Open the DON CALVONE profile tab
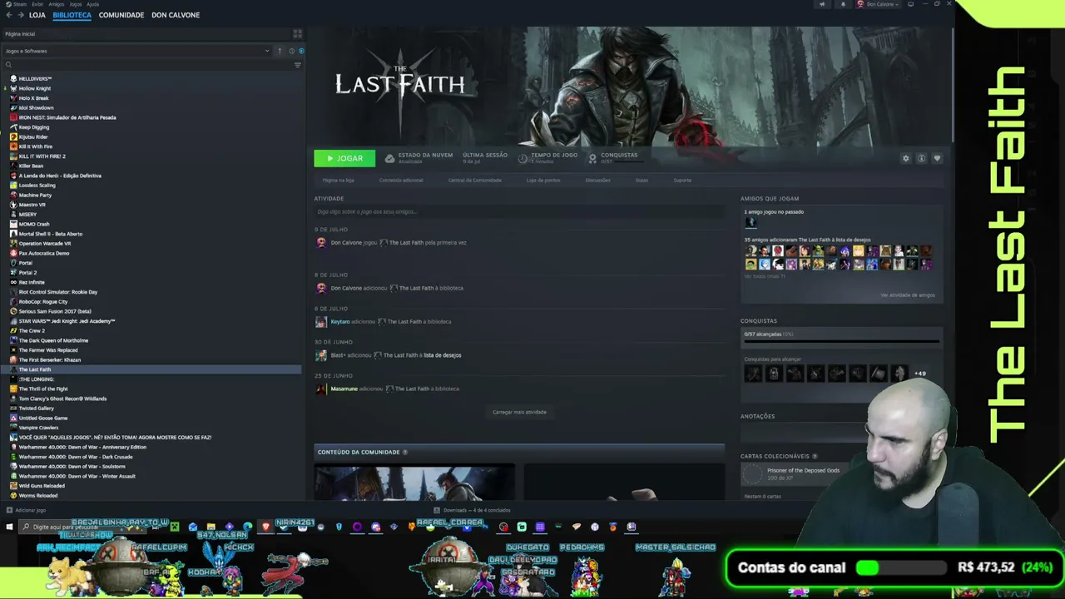Image resolution: width=1065 pixels, height=599 pixels. coord(176,15)
